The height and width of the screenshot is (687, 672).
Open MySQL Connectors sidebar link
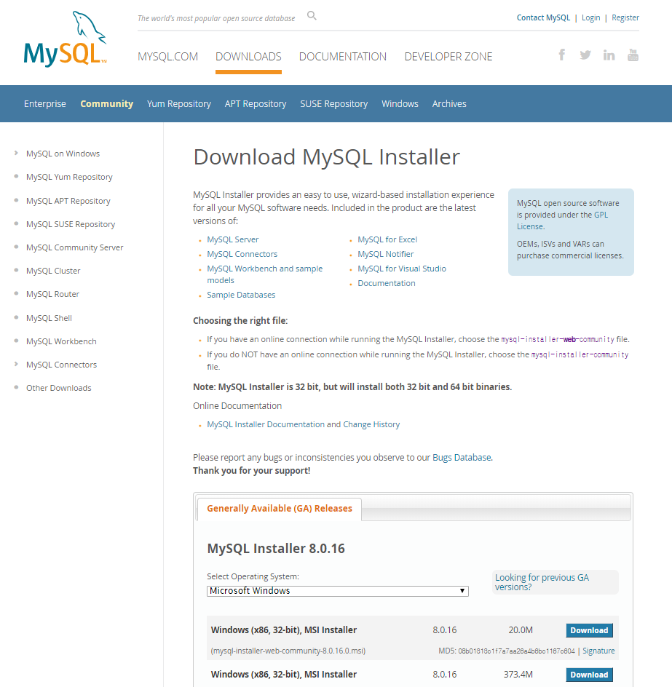pyautogui.click(x=61, y=365)
